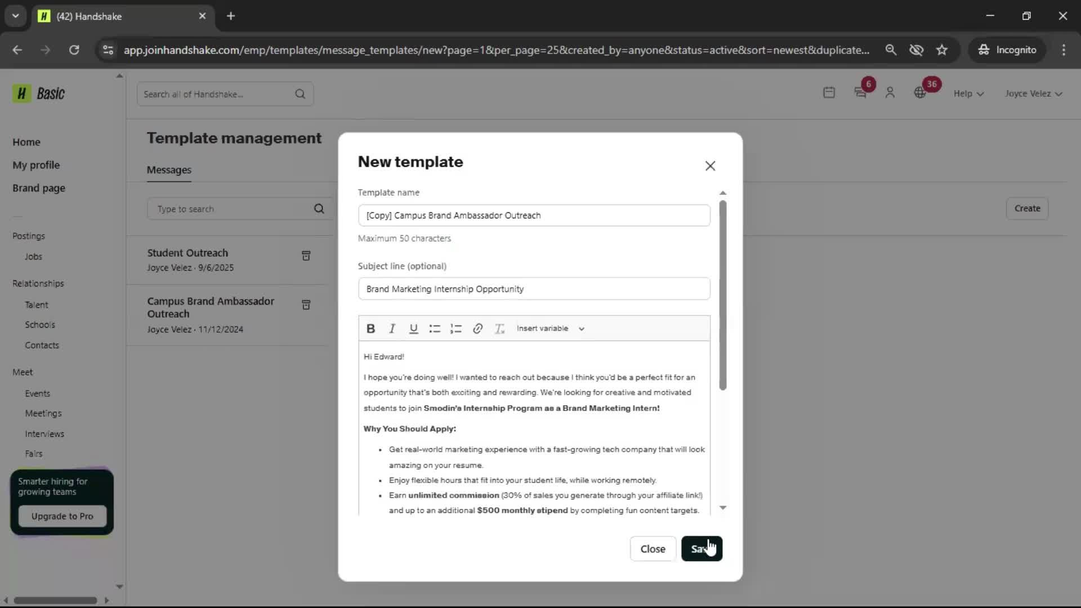Open the Student Outreach template

coord(187,253)
